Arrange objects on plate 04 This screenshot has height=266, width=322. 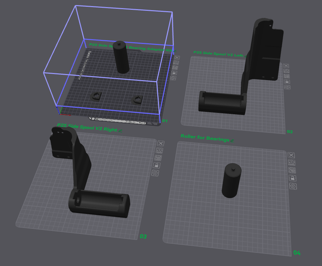click(292, 170)
